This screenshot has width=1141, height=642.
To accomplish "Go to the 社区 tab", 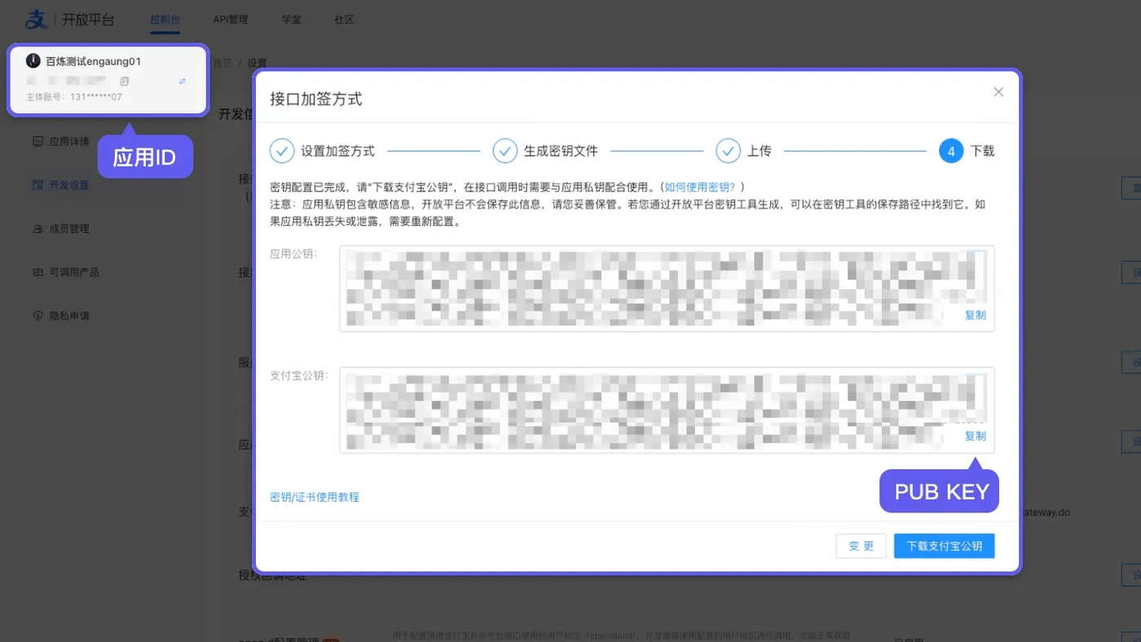I will (344, 19).
